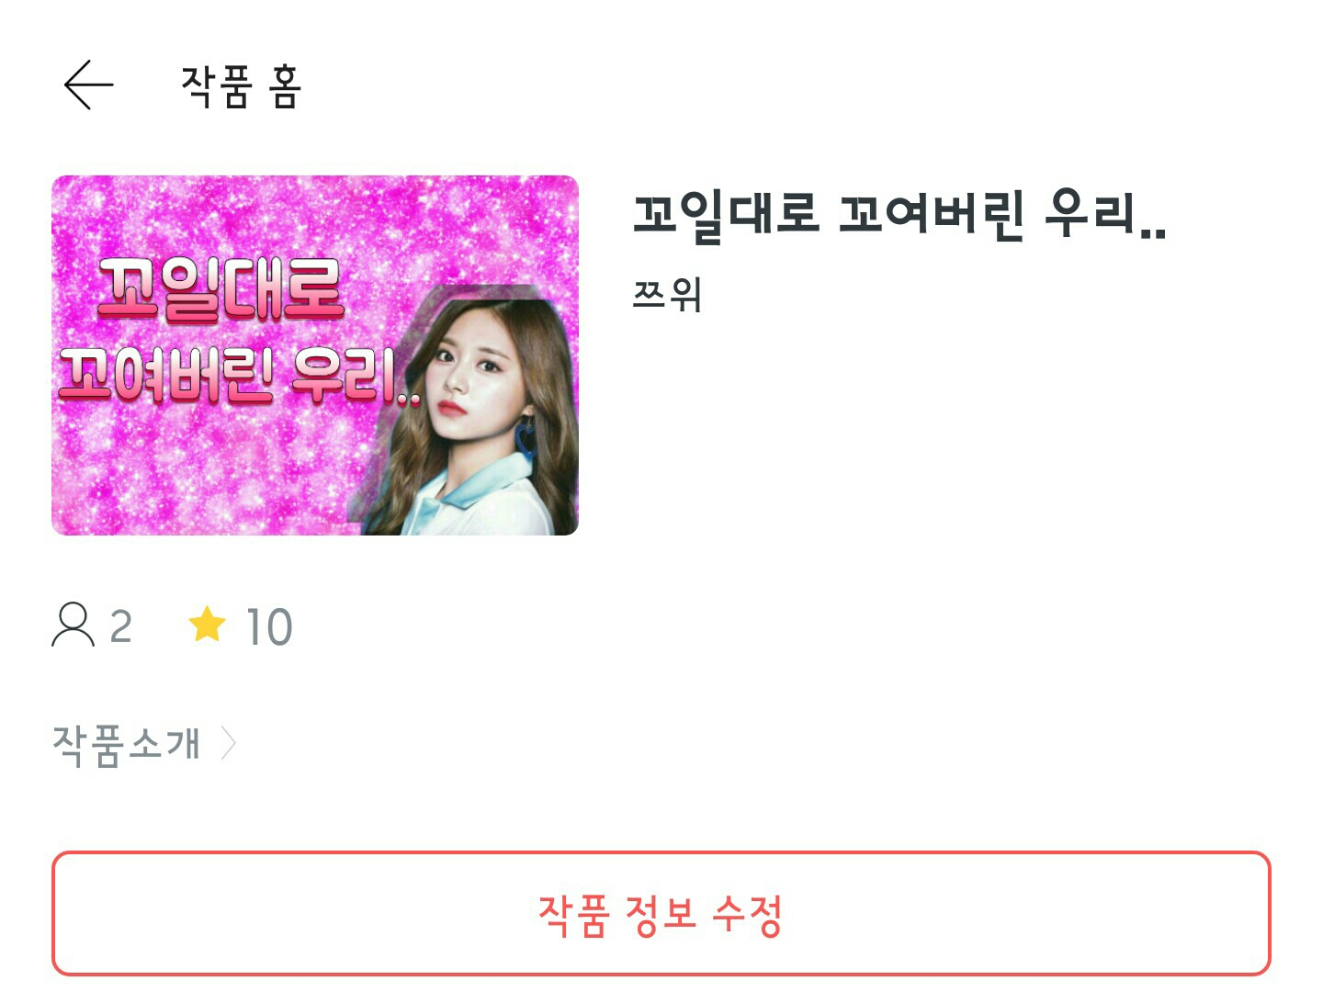Open the pink glitter cover thumbnail
The height and width of the screenshot is (992, 1323).
point(315,355)
